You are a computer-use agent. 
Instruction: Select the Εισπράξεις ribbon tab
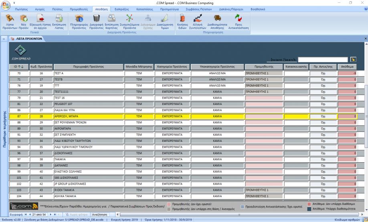tap(122, 9)
